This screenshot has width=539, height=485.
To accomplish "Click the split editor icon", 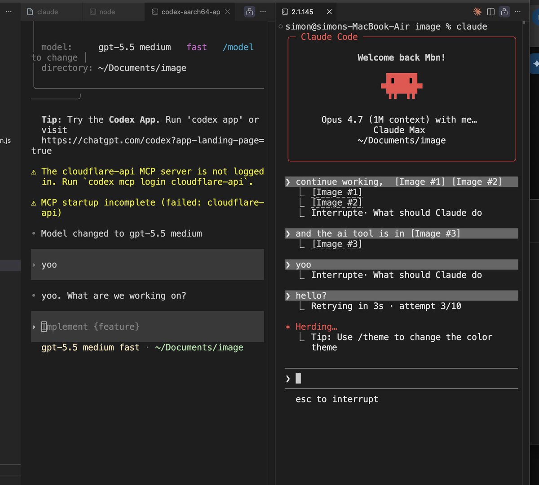I will click(491, 12).
